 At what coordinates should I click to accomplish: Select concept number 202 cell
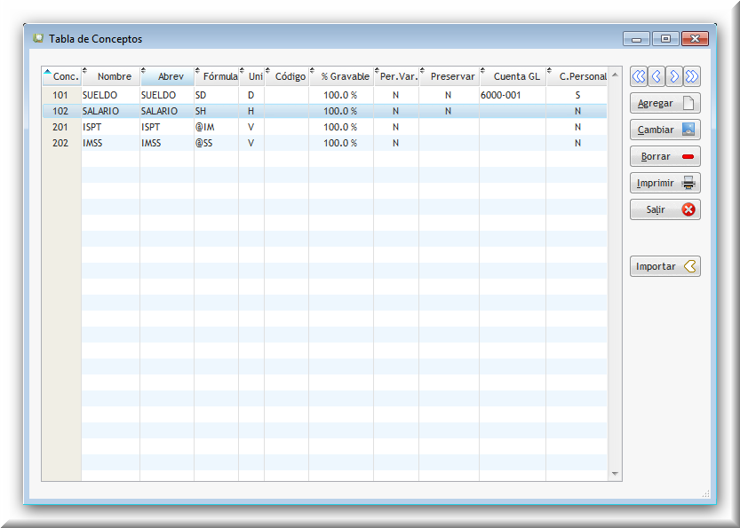(x=60, y=144)
